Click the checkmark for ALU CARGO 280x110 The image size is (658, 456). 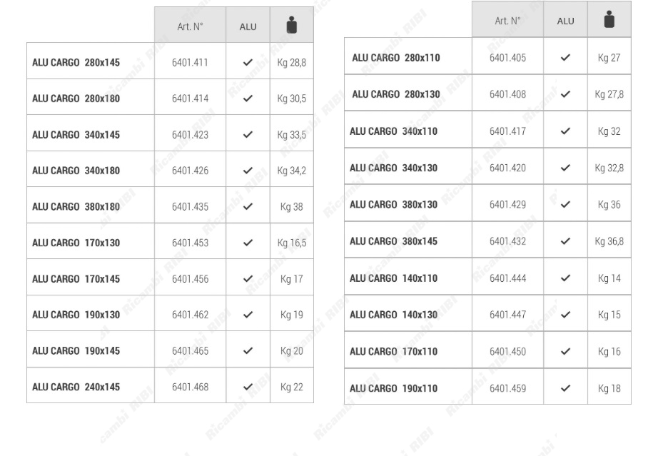tap(565, 57)
